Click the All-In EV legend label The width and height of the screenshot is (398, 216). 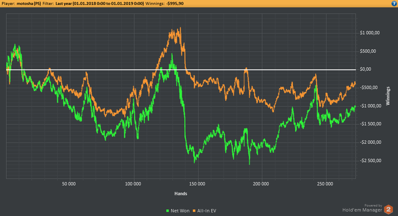click(x=206, y=211)
